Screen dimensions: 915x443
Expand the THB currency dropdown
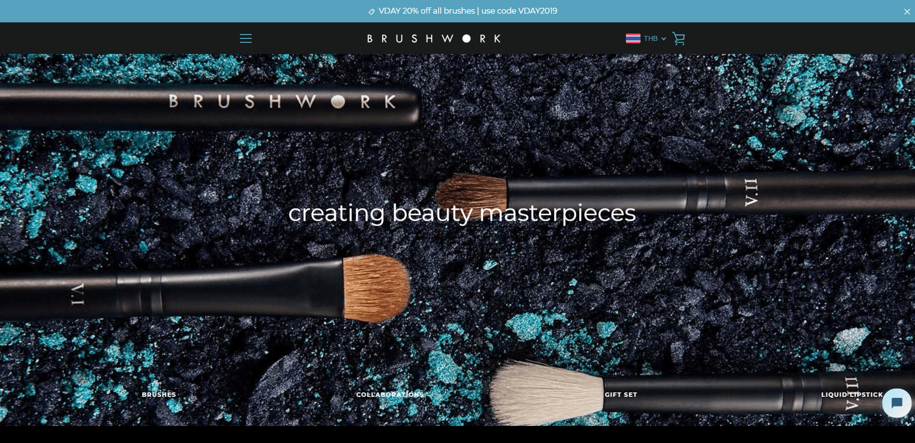tap(655, 38)
